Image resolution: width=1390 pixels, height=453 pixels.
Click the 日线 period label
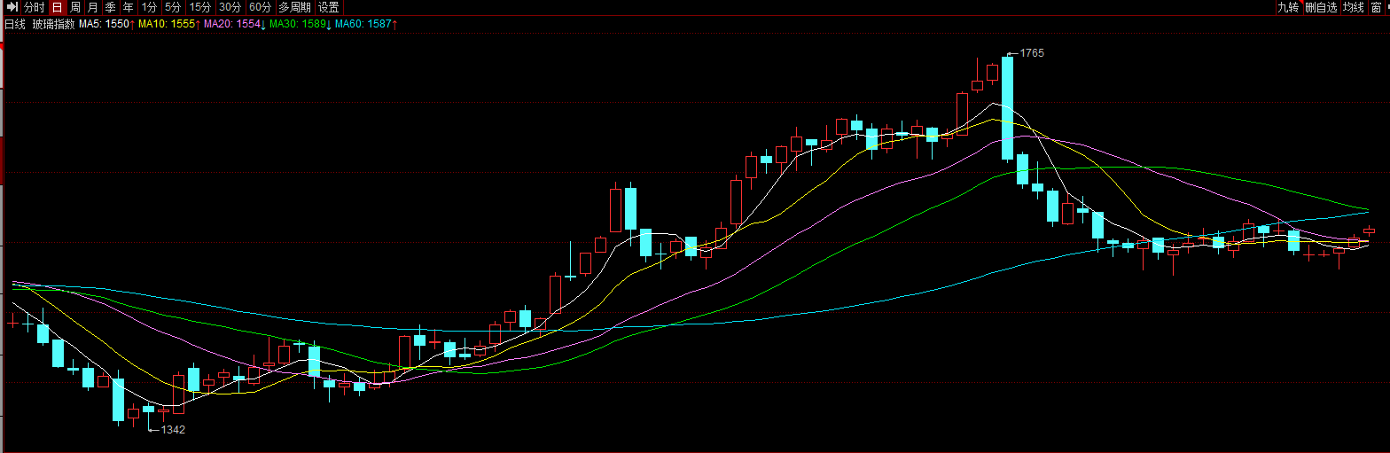15,24
